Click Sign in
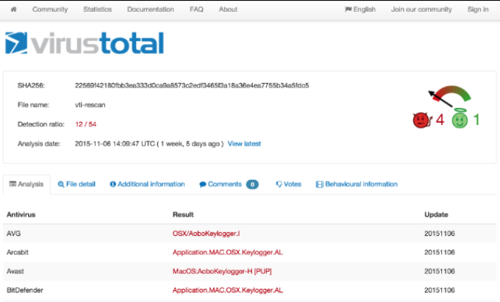This screenshot has height=302, width=500. 478,10
